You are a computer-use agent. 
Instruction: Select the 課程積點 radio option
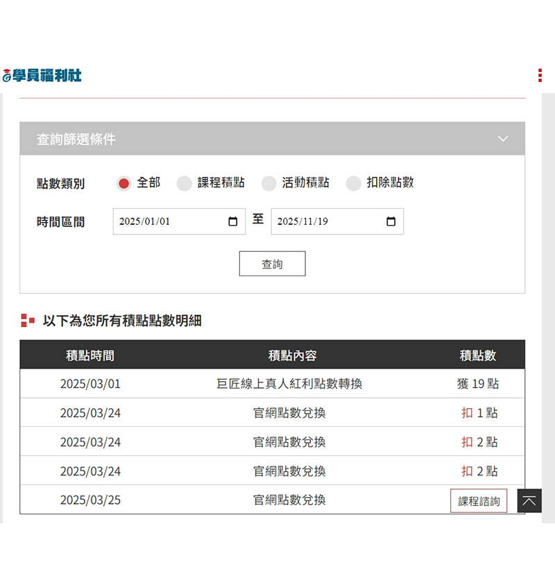click(x=184, y=183)
